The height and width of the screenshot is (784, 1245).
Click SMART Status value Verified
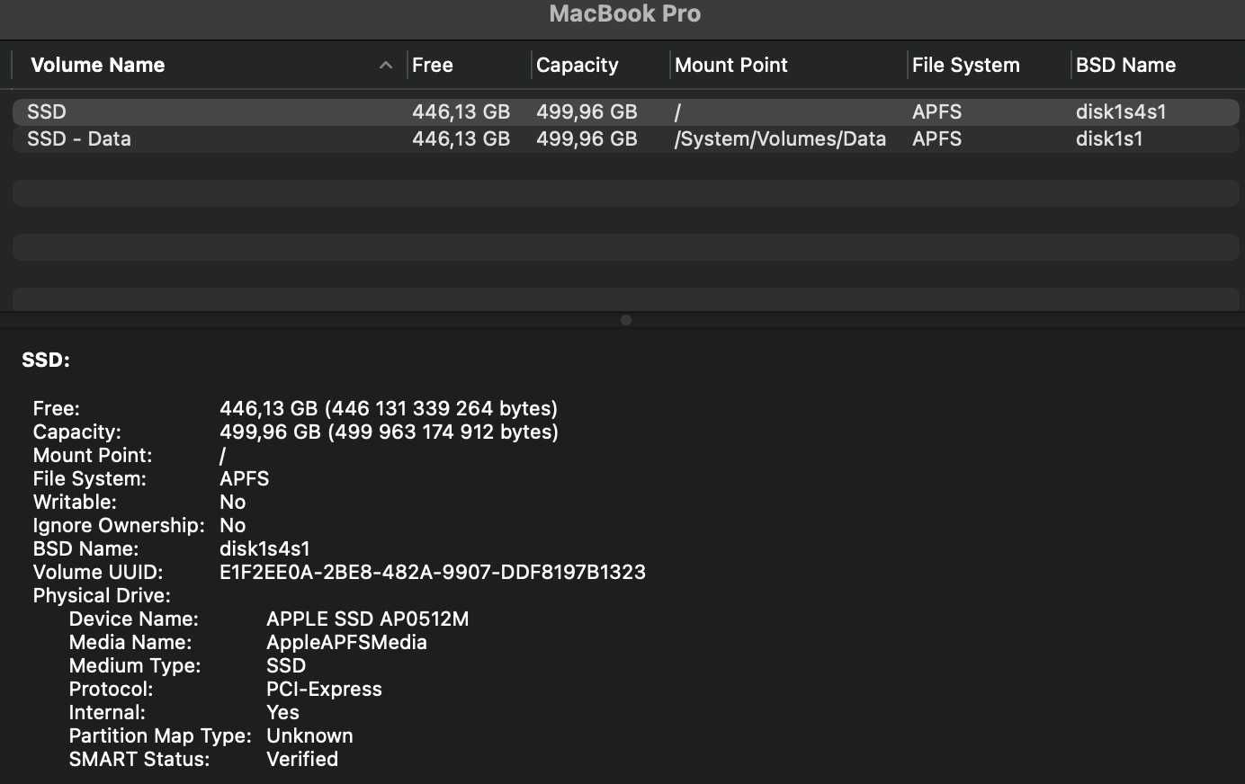(x=302, y=759)
